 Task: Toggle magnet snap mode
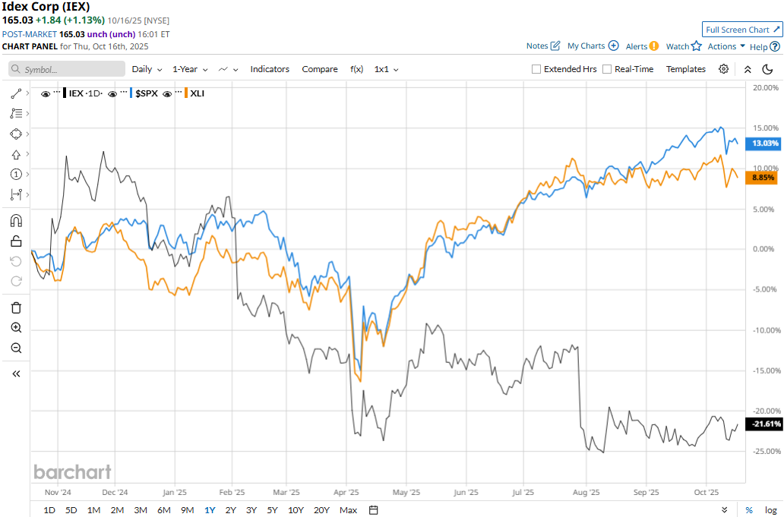coord(16,221)
